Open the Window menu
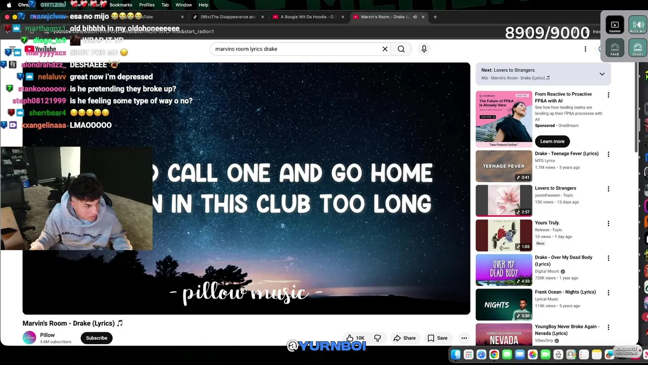The height and width of the screenshot is (365, 648). [184, 5]
